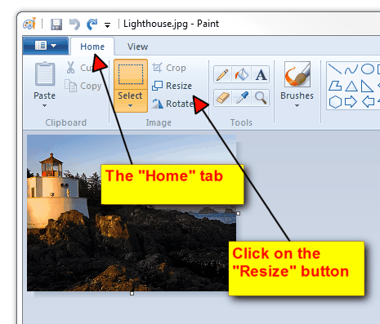Pick the Eraser tool
Viewport: 380px width, 324px height.
click(222, 98)
